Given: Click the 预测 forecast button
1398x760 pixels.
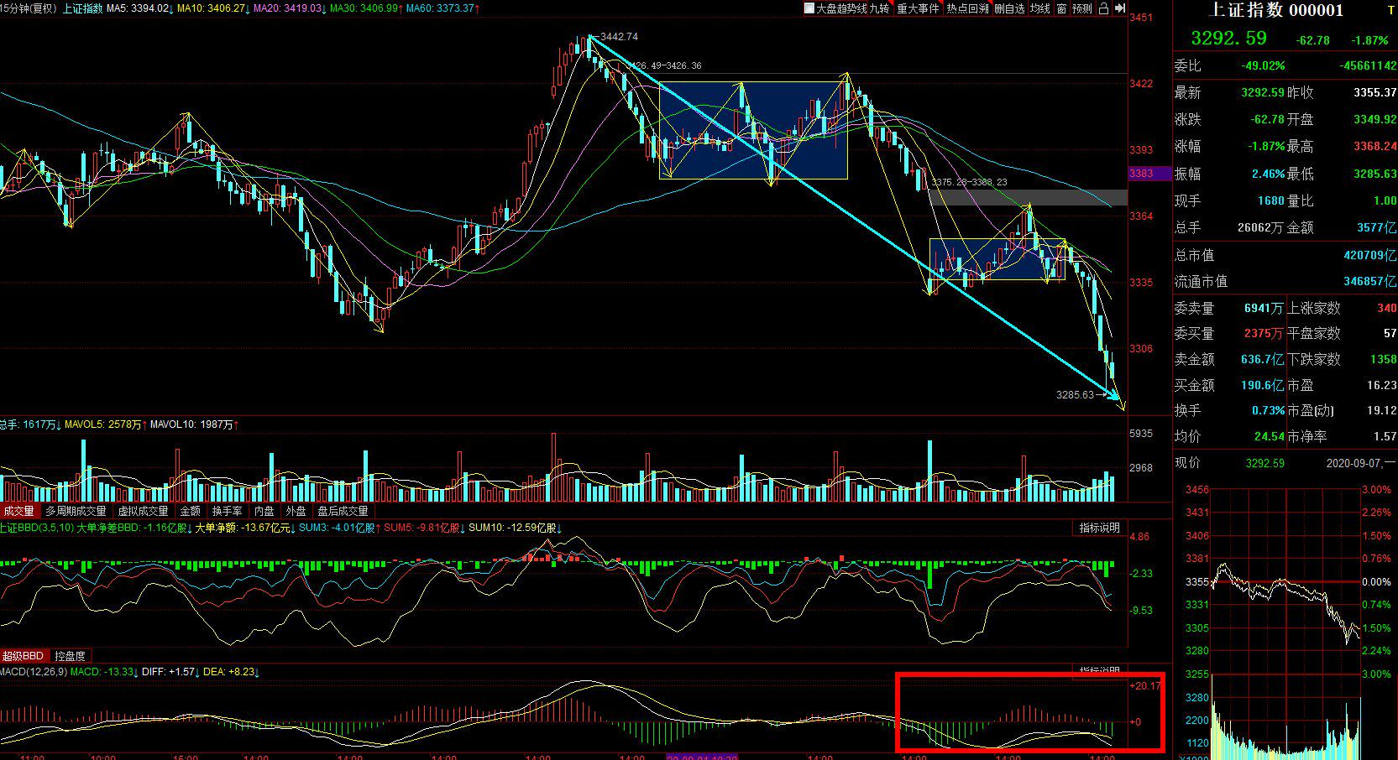Looking at the screenshot, I should (x=1082, y=8).
